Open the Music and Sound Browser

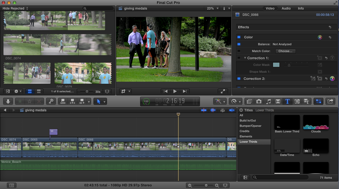click(x=268, y=102)
